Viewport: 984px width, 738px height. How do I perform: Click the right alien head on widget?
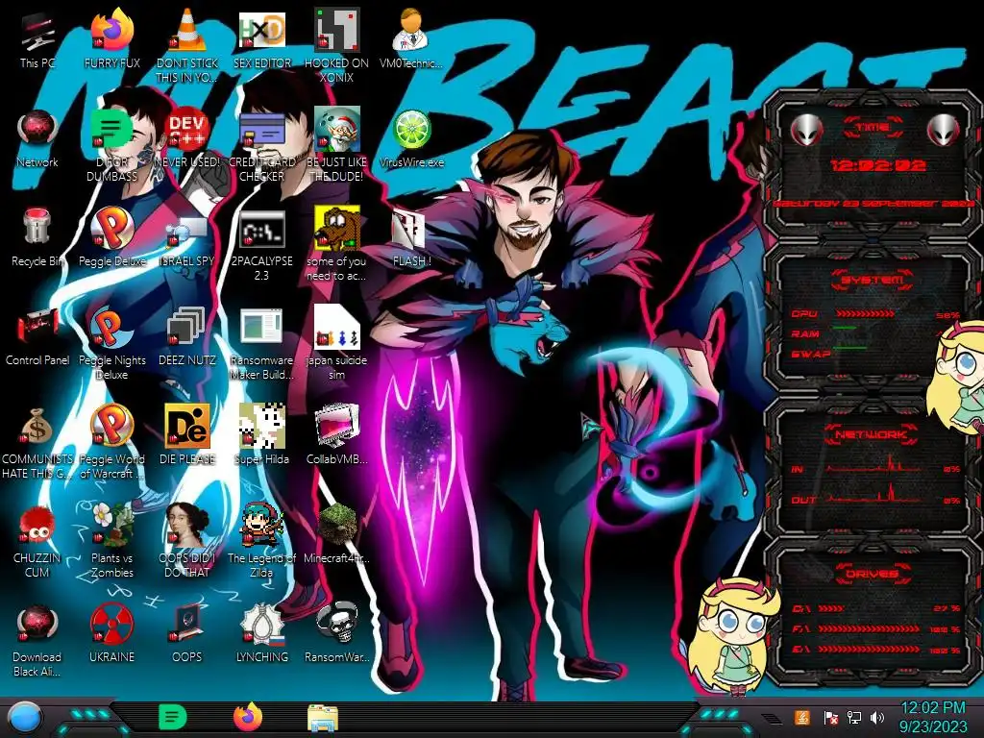click(944, 131)
